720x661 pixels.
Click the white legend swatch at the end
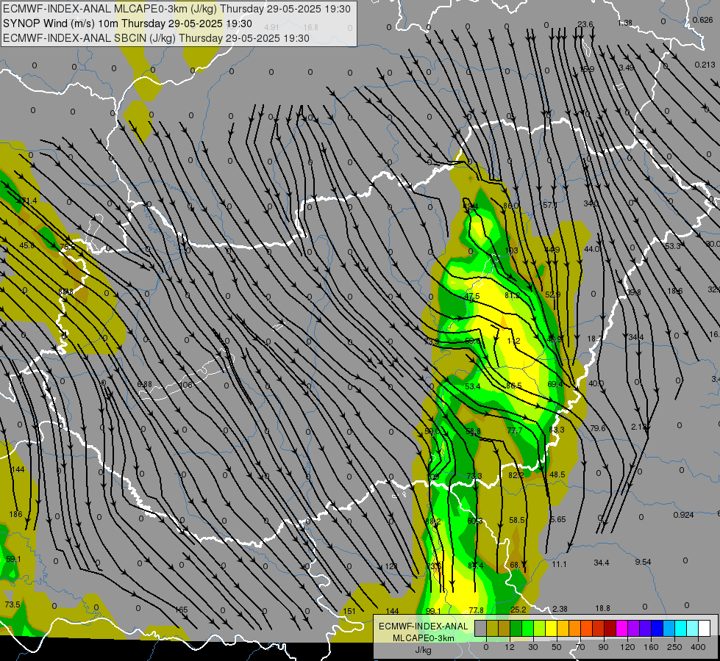[x=704, y=628]
